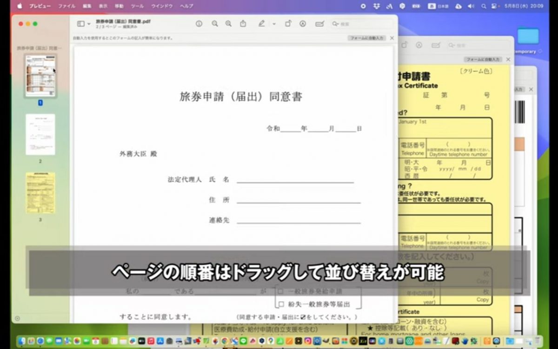This screenshot has width=558, height=349.
Task: Click the form fill icon in back window
Action: click(436, 45)
